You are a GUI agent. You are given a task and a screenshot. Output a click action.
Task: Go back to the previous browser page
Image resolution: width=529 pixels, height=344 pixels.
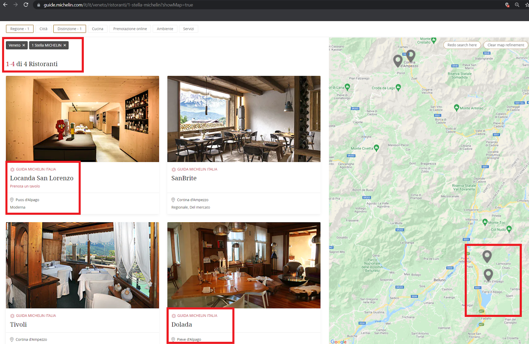(x=5, y=5)
